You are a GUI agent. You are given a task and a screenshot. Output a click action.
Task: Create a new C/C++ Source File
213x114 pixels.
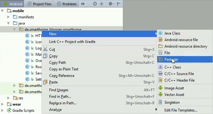pyautogui.click(x=185, y=74)
